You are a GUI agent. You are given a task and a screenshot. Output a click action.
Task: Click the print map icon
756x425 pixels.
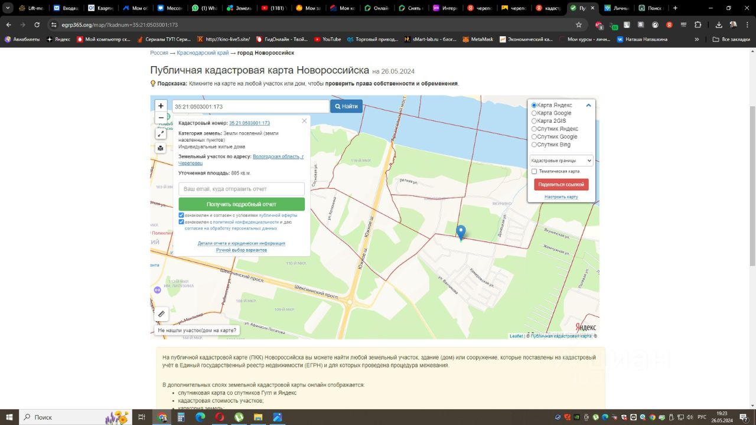[161, 148]
